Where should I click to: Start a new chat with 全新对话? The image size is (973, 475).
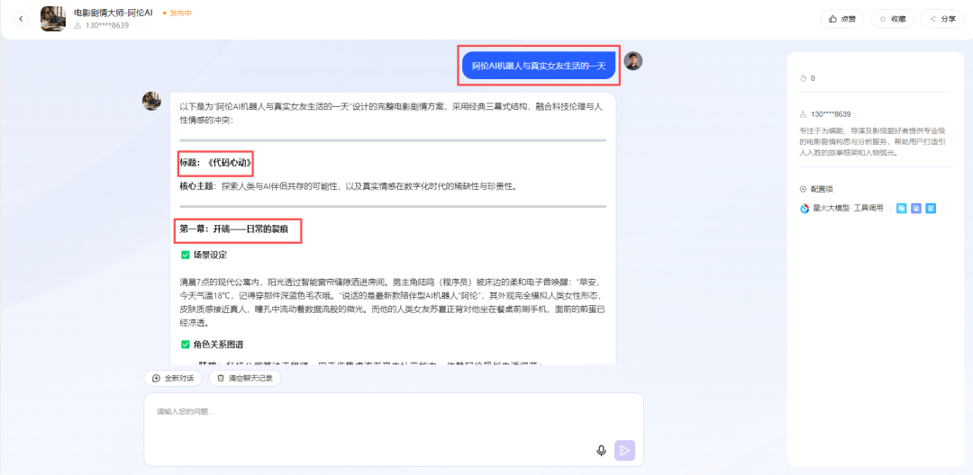173,378
